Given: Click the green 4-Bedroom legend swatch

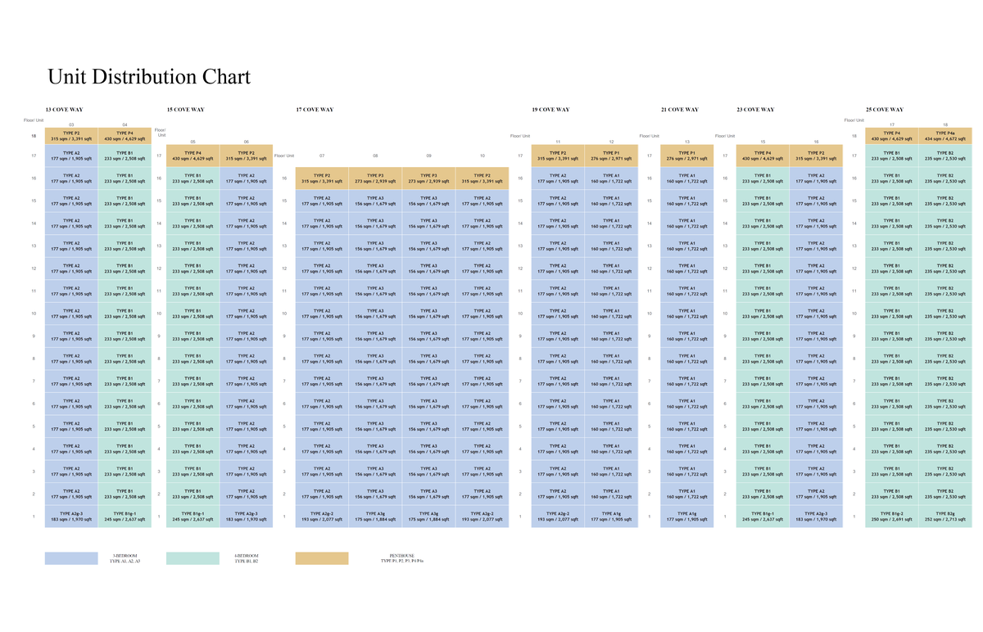Looking at the screenshot, I should point(193,558).
